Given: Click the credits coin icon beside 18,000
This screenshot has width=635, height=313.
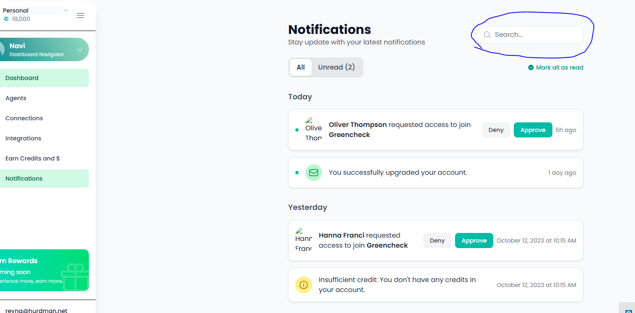Looking at the screenshot, I should click(6, 19).
